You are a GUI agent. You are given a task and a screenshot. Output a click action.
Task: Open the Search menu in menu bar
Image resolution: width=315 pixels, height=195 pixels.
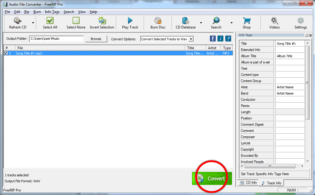tap(69, 12)
